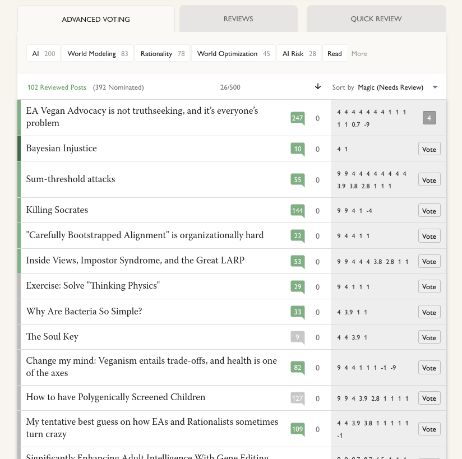Open the 53 comments bubble for Inside Views post

coord(297,262)
